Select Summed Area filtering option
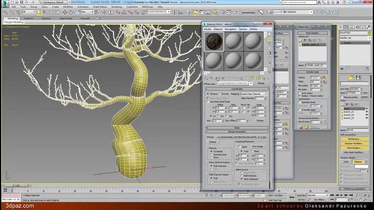 (x=212, y=155)
